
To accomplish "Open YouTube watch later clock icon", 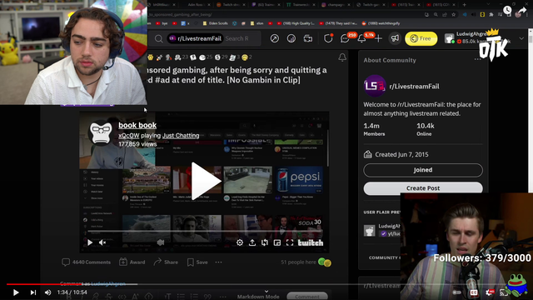I will pos(507,10).
